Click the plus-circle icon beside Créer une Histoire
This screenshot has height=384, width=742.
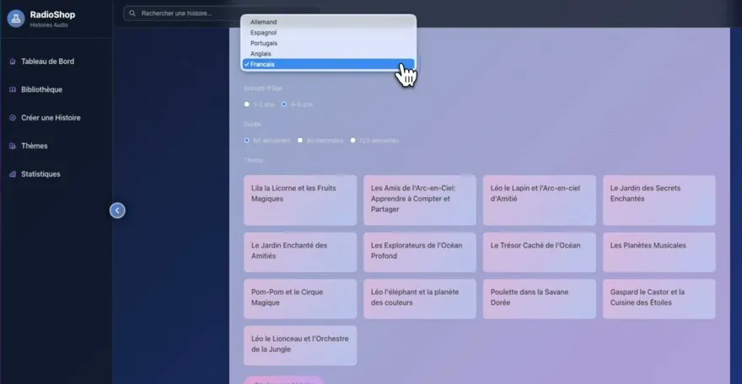point(13,118)
